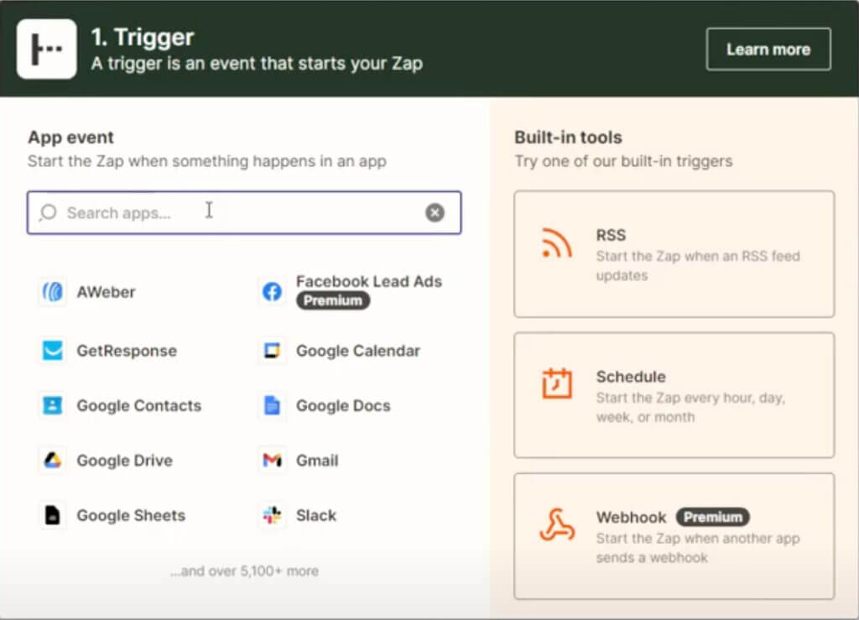Viewport: 859px width, 620px height.
Task: Browse over 5,100+ more apps
Action: tap(244, 571)
